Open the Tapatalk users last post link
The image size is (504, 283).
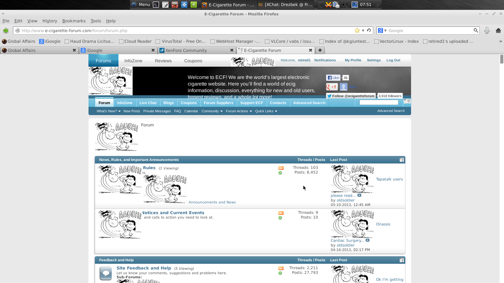click(389, 179)
